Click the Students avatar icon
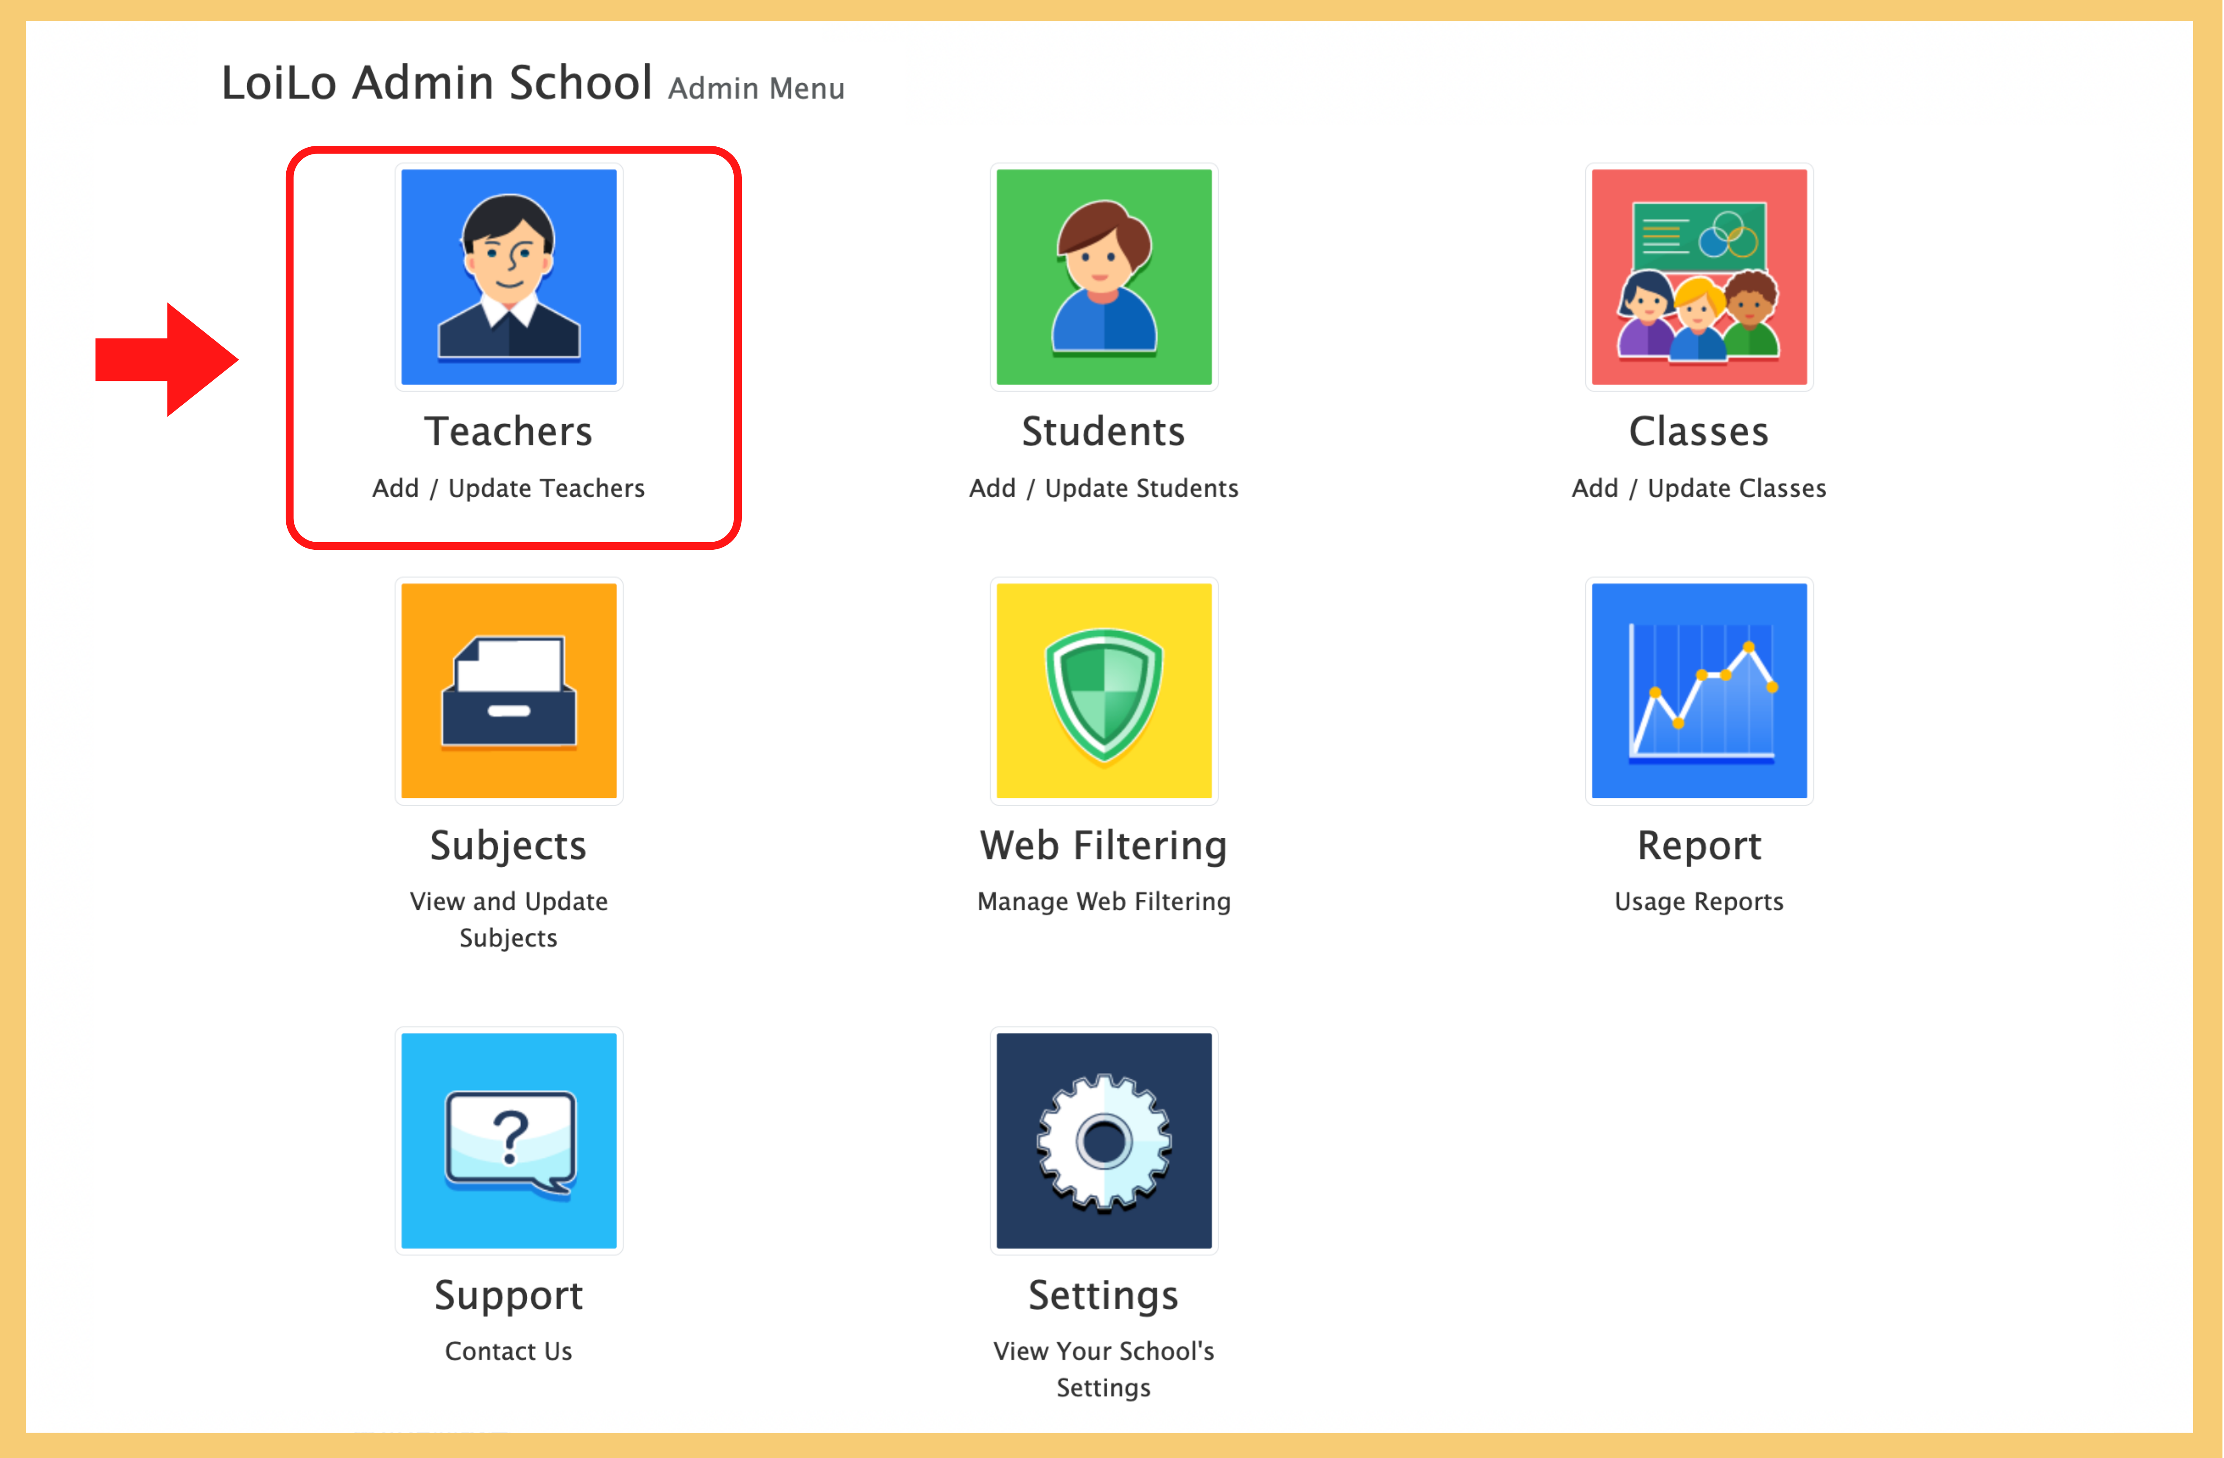This screenshot has height=1458, width=2224. tap(1104, 277)
